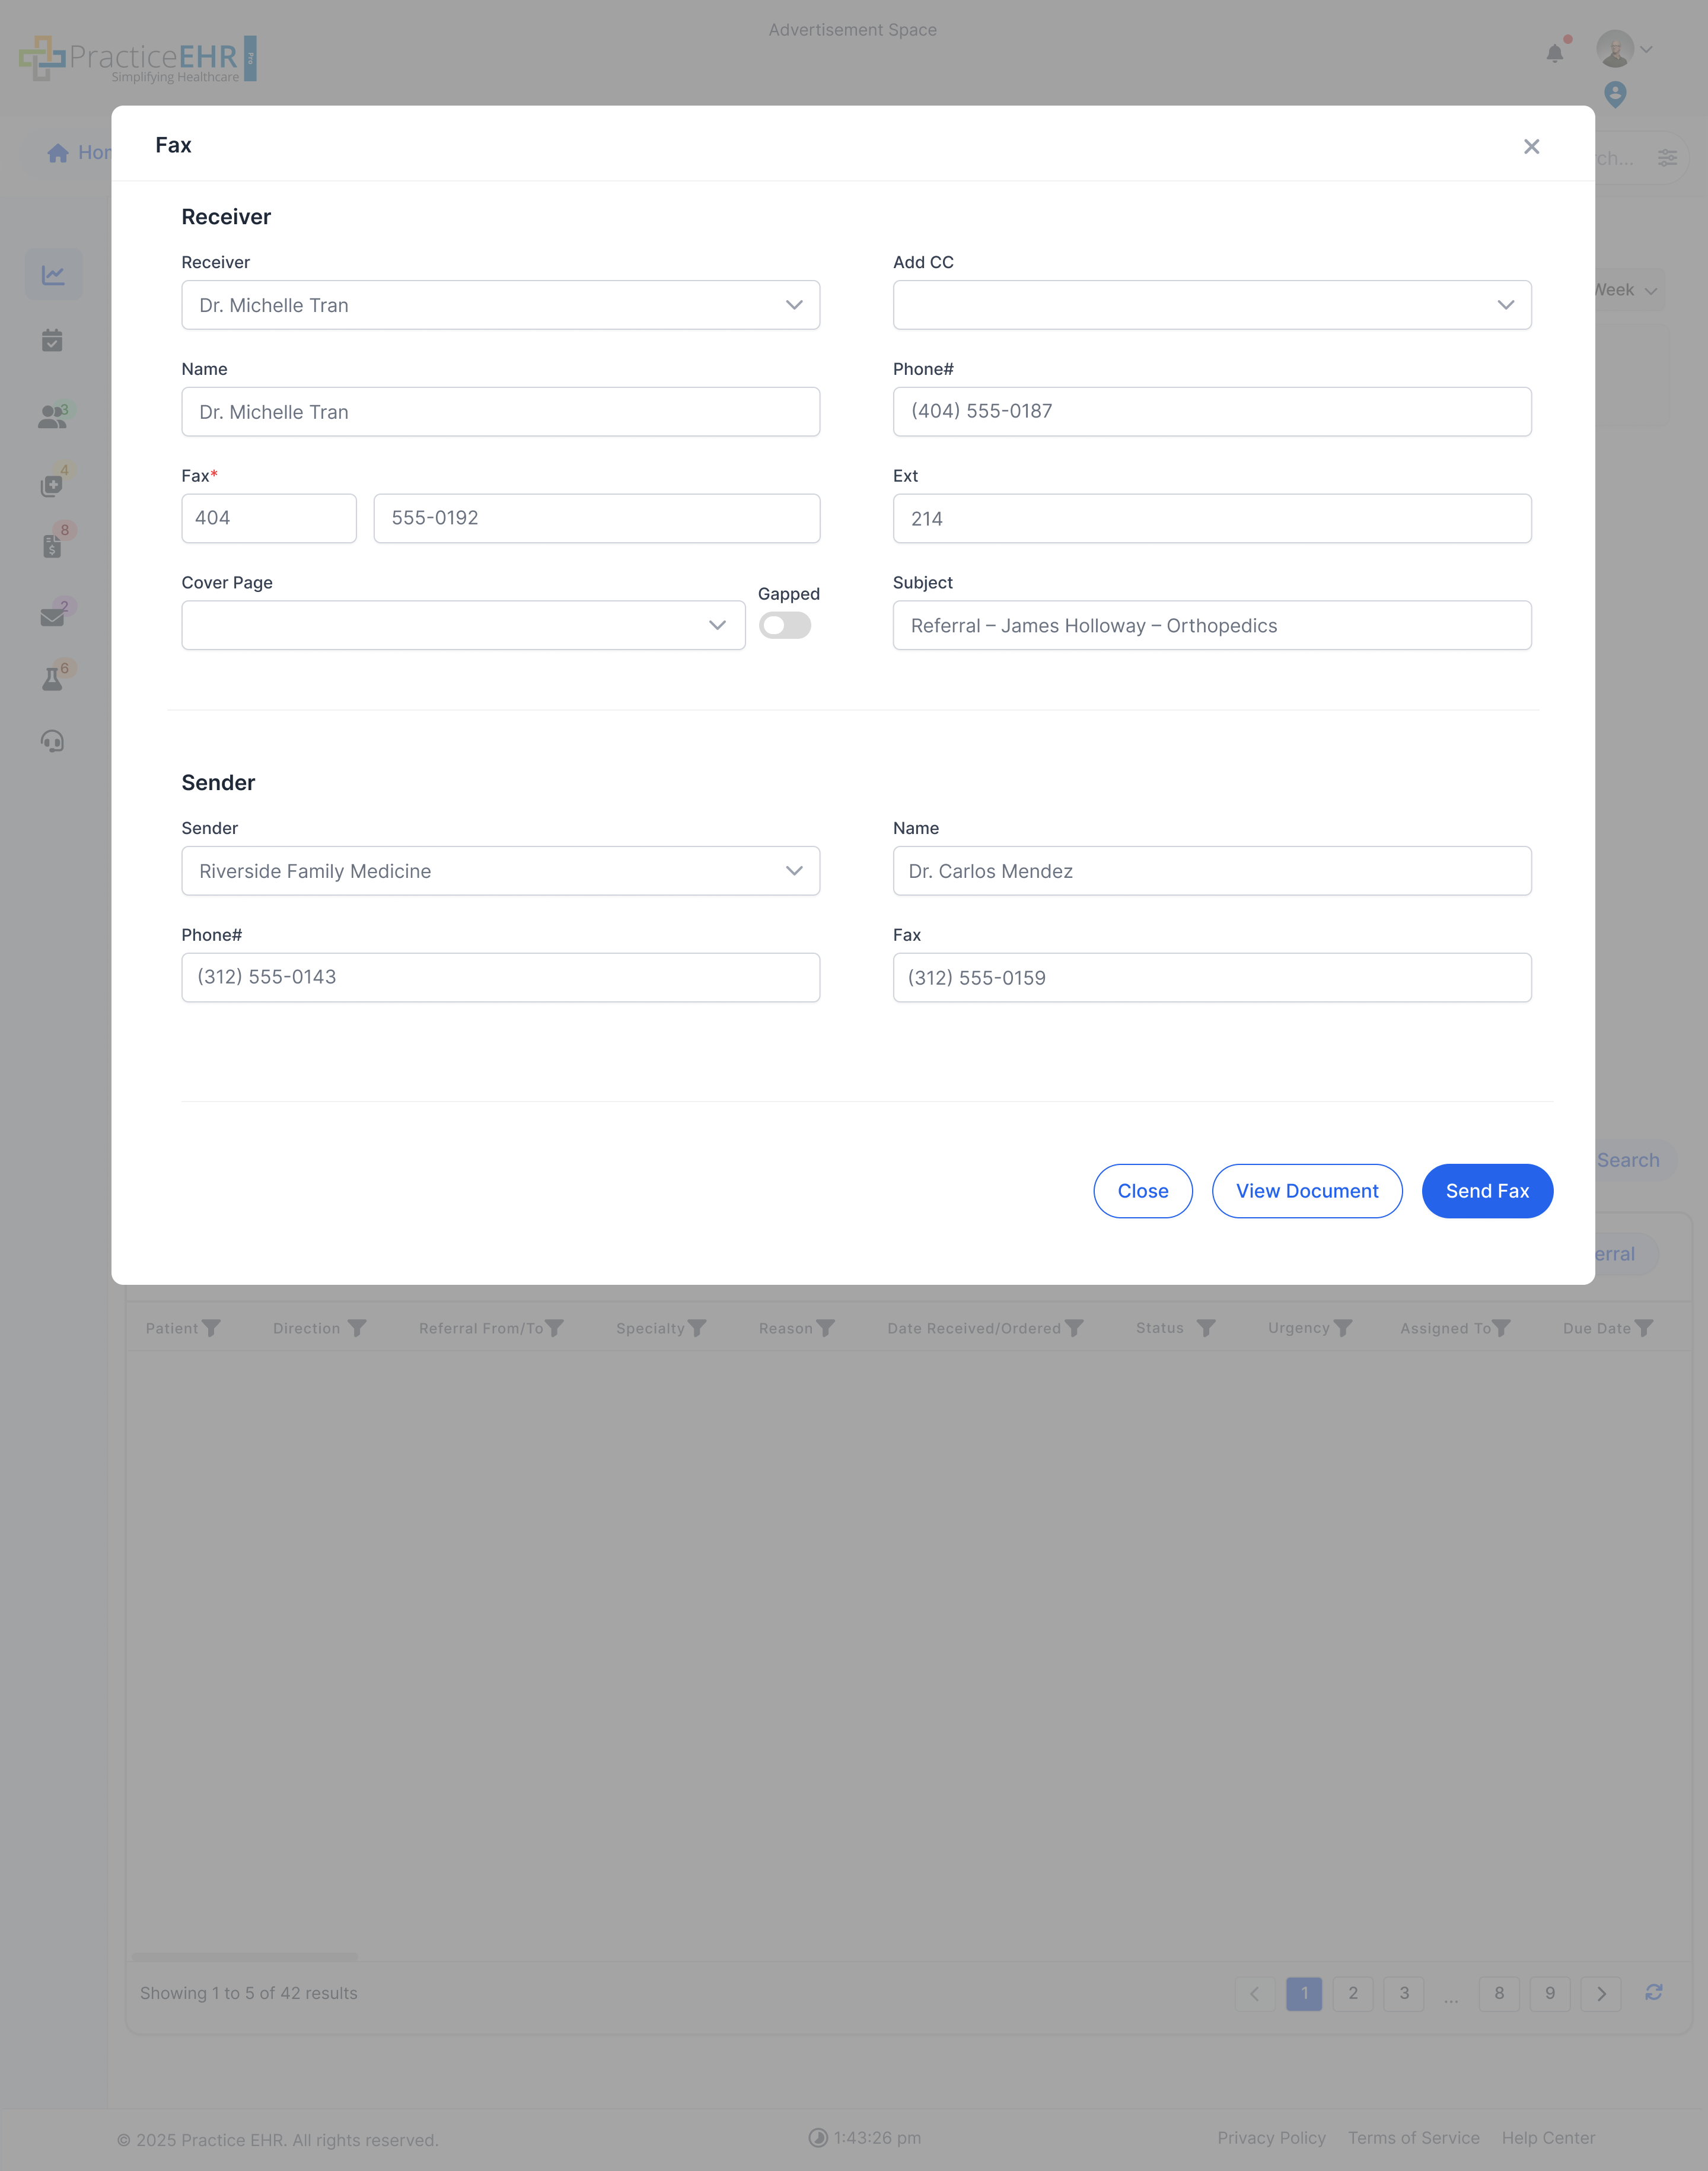Click the Ext input field
The width and height of the screenshot is (1708, 2171).
click(1211, 518)
